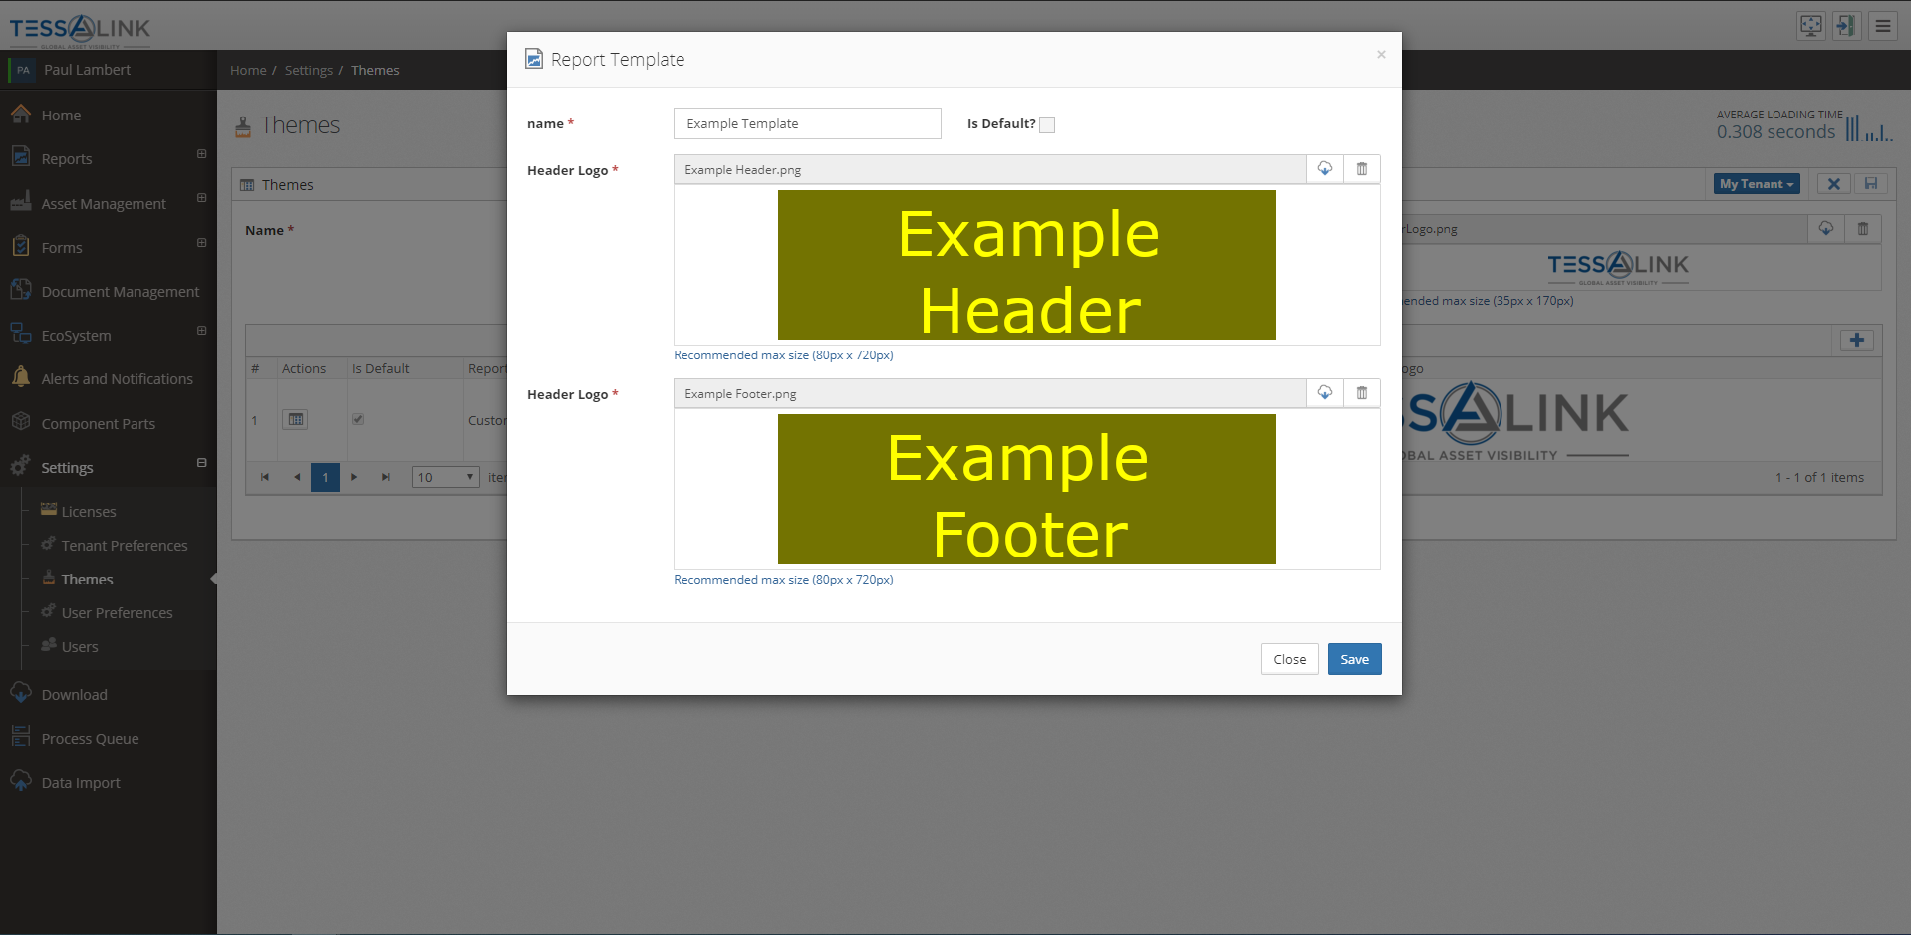Open Tenant Preferences in sidebar

(x=125, y=546)
